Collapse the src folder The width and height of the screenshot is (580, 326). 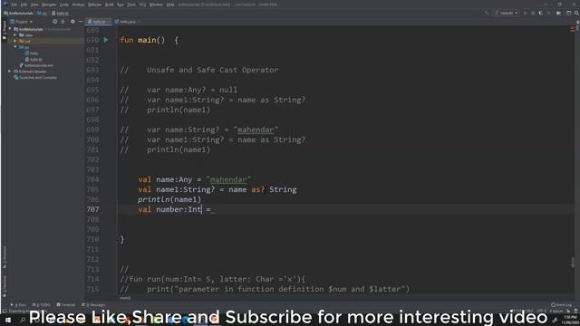pyautogui.click(x=15, y=47)
